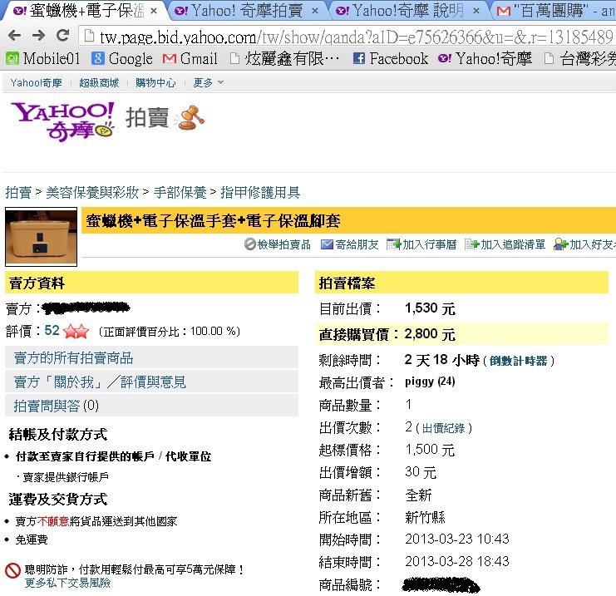Click 美容保養與彩妝 breadcrumb link
This screenshot has width=616, height=596.
point(92,193)
